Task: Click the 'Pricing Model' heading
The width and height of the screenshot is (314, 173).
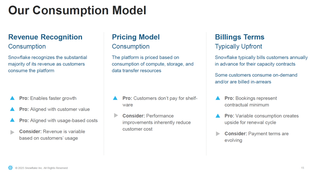Action: (x=136, y=37)
